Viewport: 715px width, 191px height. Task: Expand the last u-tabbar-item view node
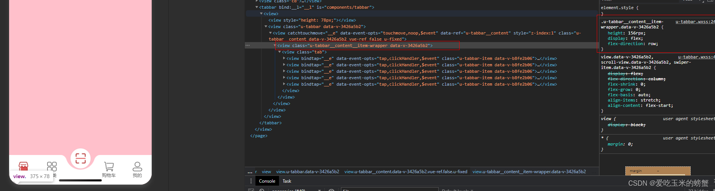coord(284,84)
